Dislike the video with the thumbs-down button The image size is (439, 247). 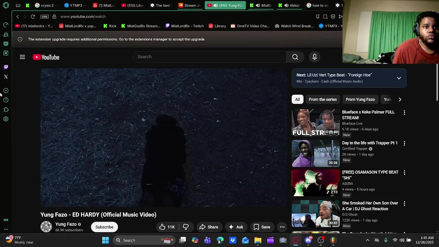click(x=186, y=227)
